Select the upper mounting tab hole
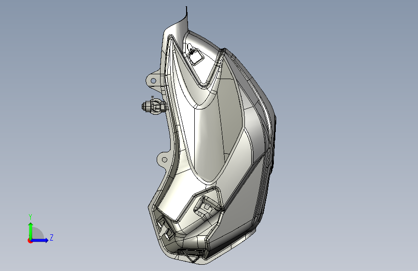The width and height of the screenshot is (418, 271). (x=153, y=81)
